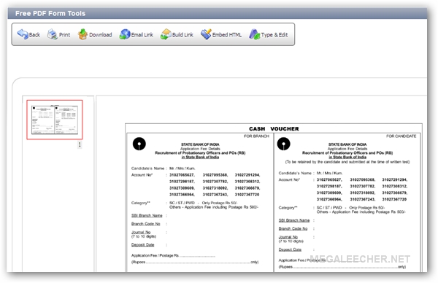Image resolution: width=438 pixels, height=283 pixels.
Task: Click account number 31027367720 in candidate copy
Action: [394, 199]
